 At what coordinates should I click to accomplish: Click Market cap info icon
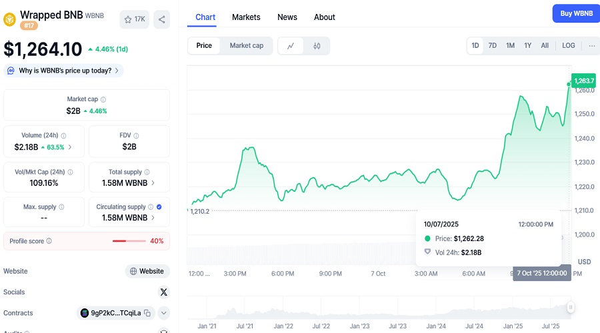click(103, 99)
